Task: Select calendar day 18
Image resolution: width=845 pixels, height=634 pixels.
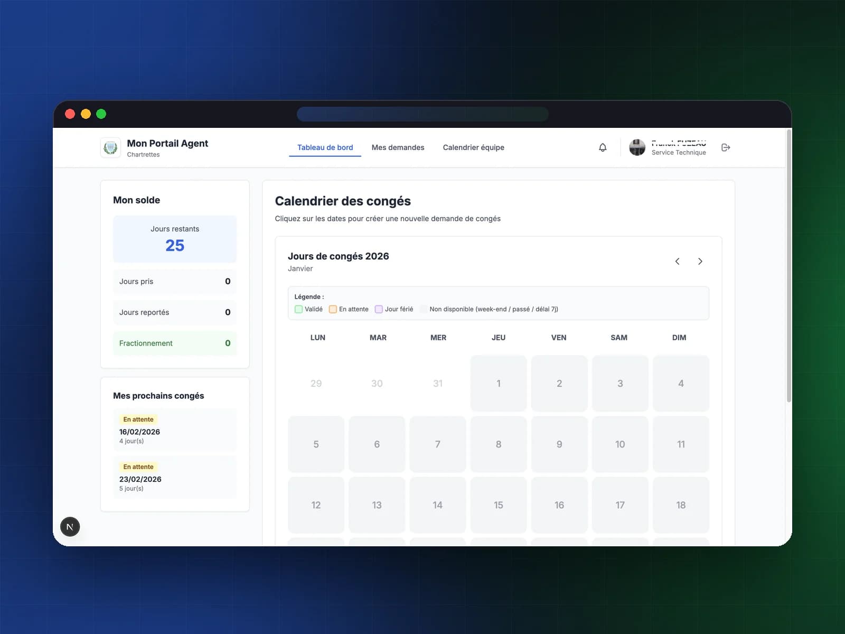Action: (681, 505)
